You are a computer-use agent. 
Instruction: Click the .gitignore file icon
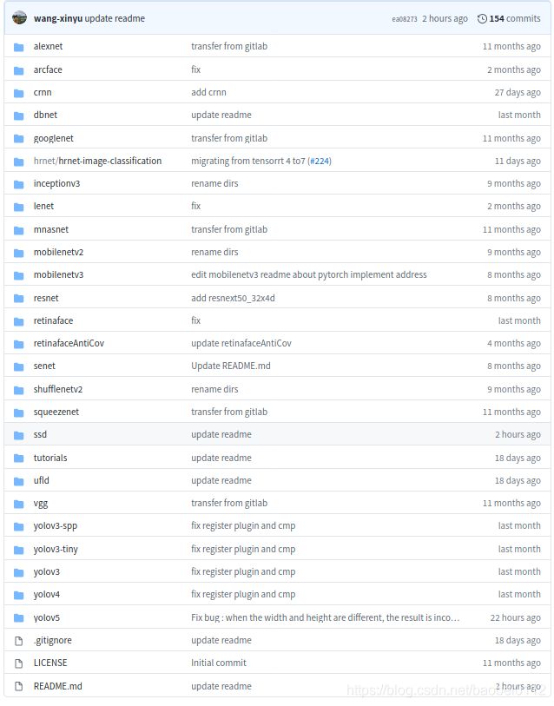coord(18,641)
